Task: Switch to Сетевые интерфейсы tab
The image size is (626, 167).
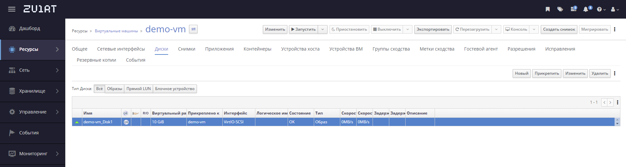Action: [x=121, y=49]
